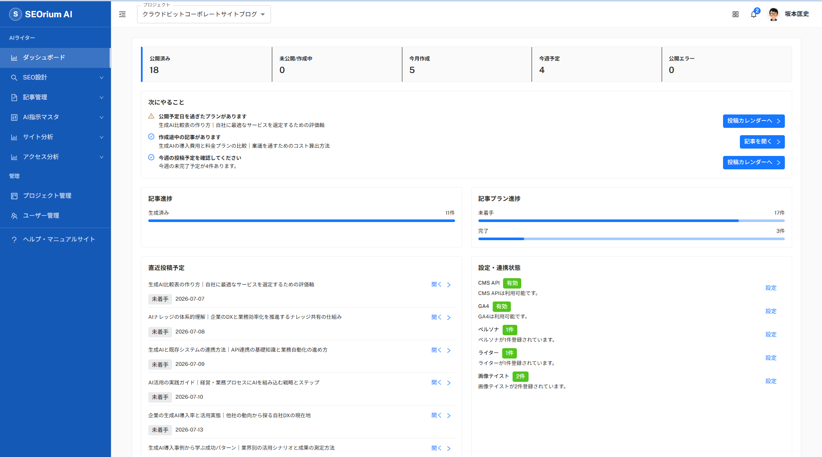Click the 完了 3件 progress bar
Image resolution: width=822 pixels, height=457 pixels.
click(631, 239)
